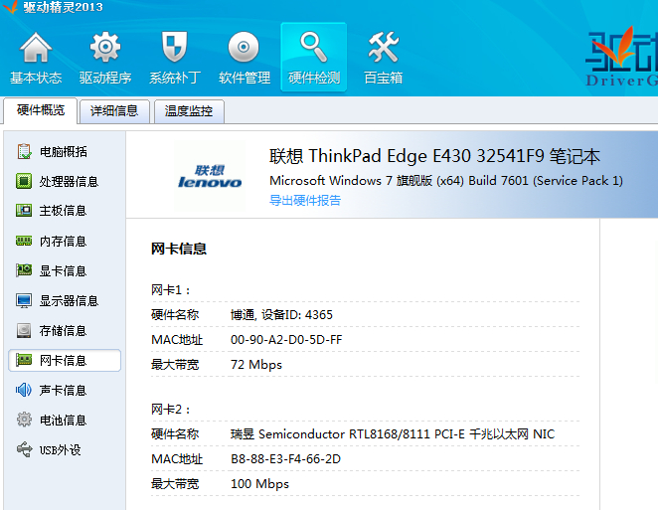Click the 网卡信息 network card icon
The width and height of the screenshot is (658, 510).
[24, 360]
